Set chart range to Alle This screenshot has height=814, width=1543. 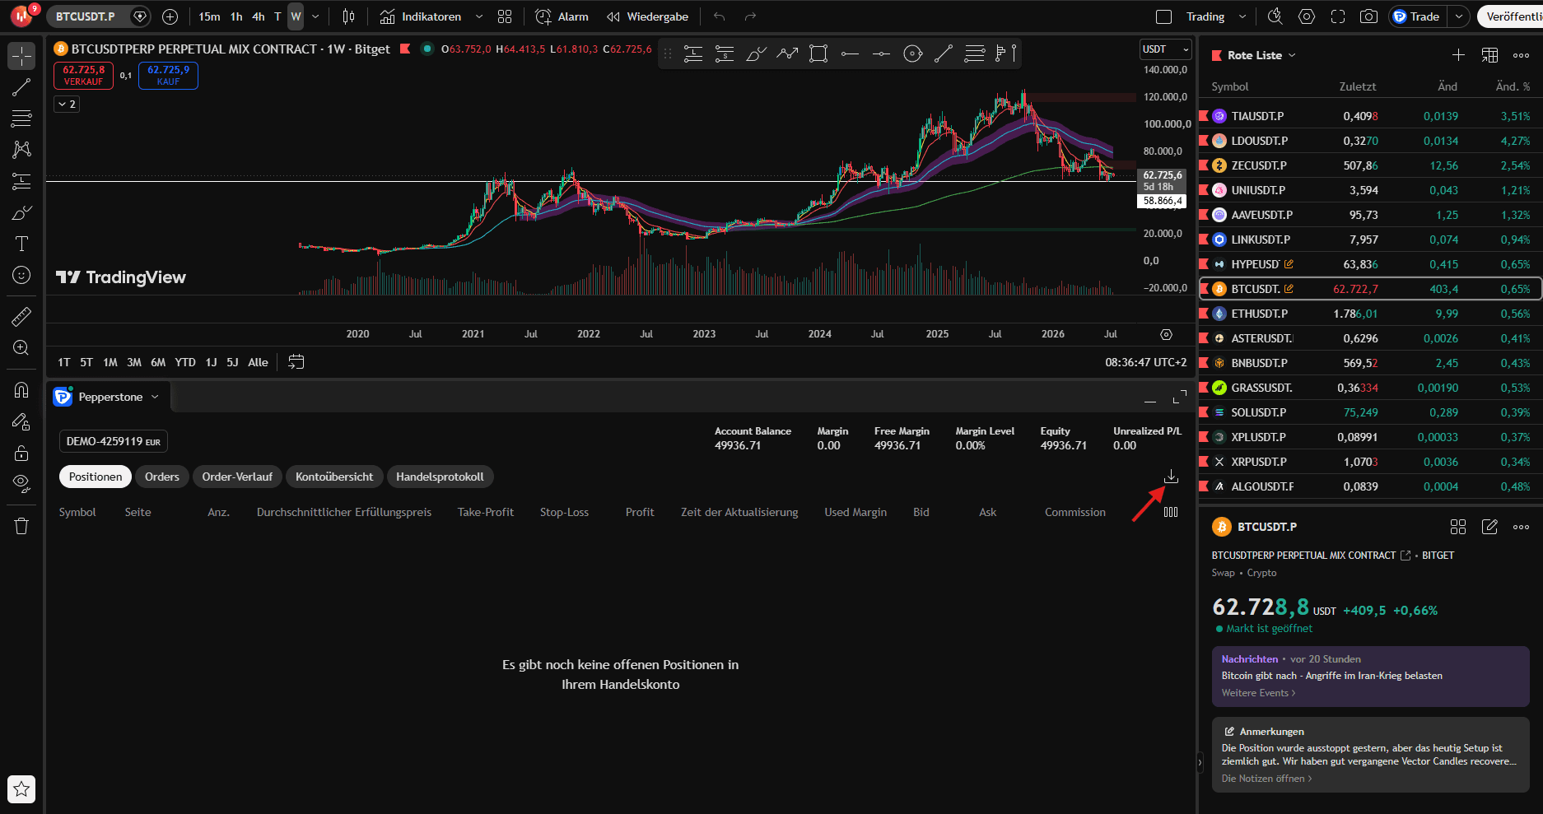[x=258, y=362]
